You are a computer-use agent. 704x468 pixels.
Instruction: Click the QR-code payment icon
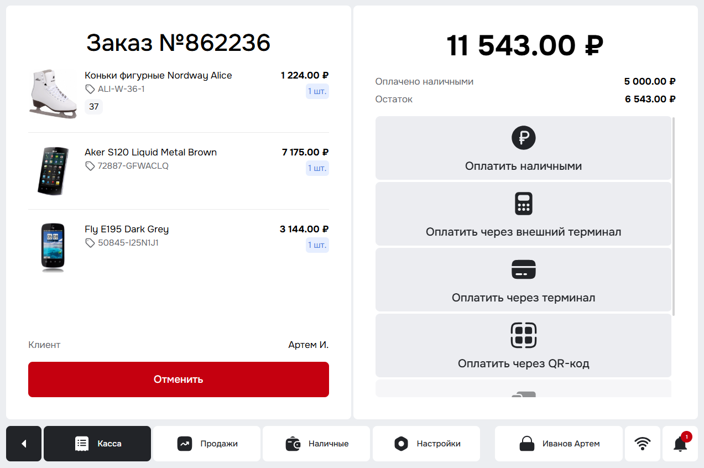tap(523, 335)
